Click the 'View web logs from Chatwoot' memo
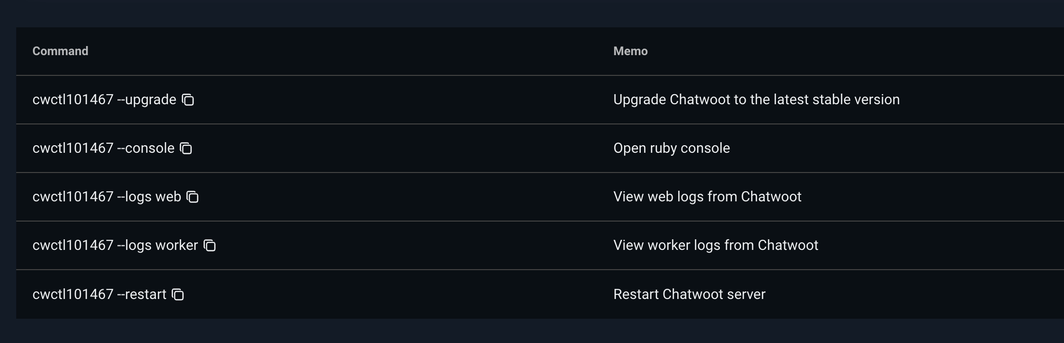The image size is (1064, 343). point(707,196)
